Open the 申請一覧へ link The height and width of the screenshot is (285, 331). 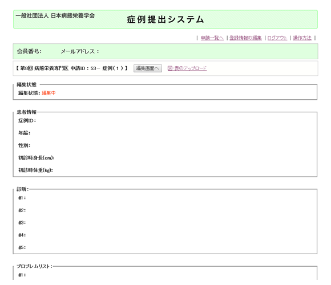pos(212,38)
